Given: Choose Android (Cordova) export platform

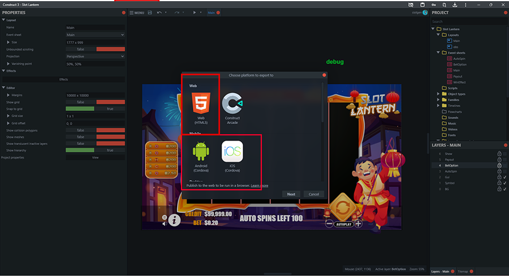Looking at the screenshot, I should pyautogui.click(x=201, y=156).
